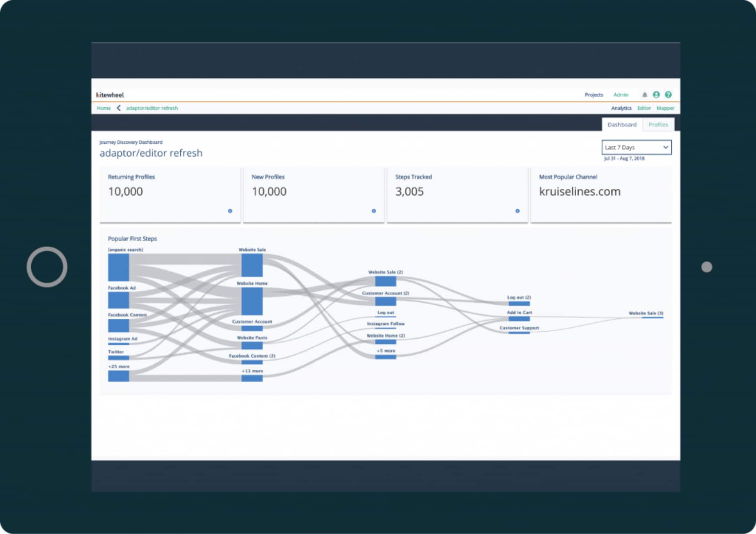Screen dimensions: 756x534
Task: Show info for Returning Profiles card
Action: click(x=230, y=211)
